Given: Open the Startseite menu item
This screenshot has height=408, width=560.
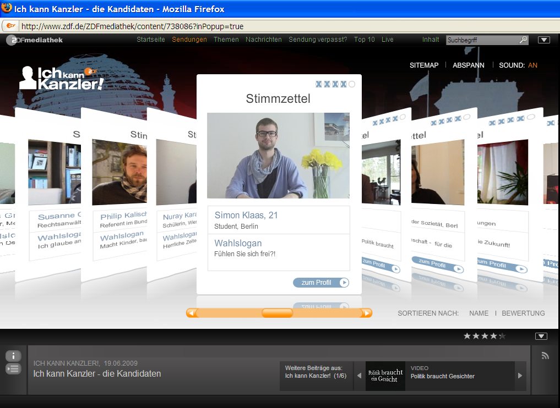Looking at the screenshot, I should pyautogui.click(x=151, y=40).
